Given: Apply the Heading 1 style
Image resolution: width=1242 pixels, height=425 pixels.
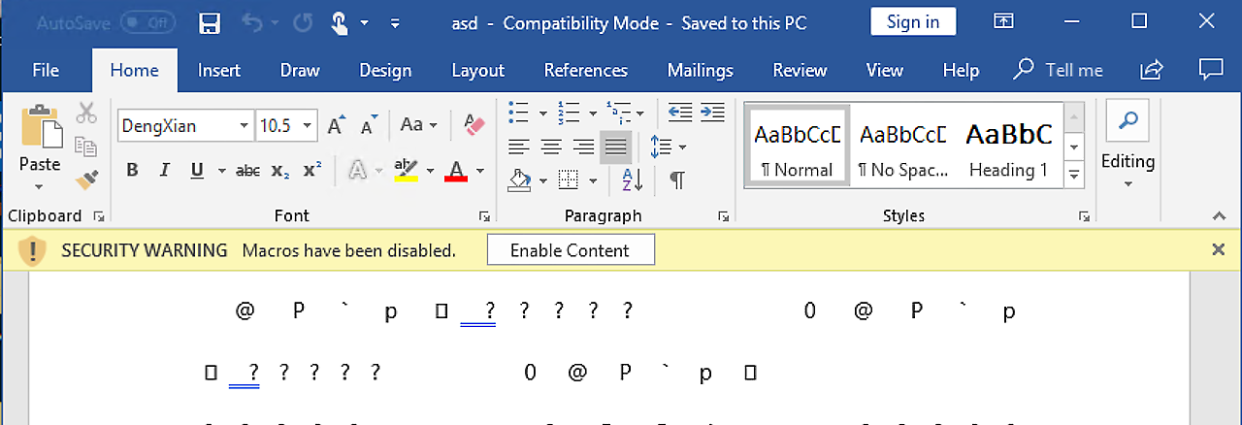Looking at the screenshot, I should pyautogui.click(x=1009, y=146).
